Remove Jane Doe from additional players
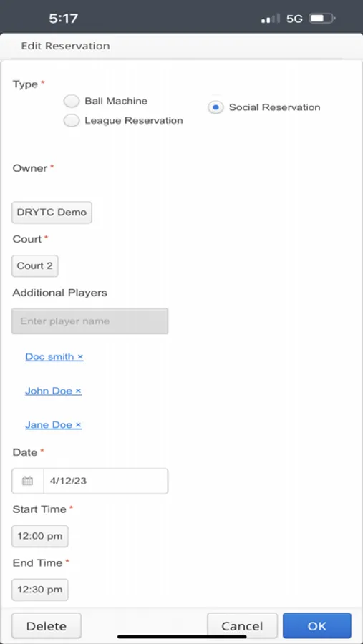363x644 pixels. [79, 425]
